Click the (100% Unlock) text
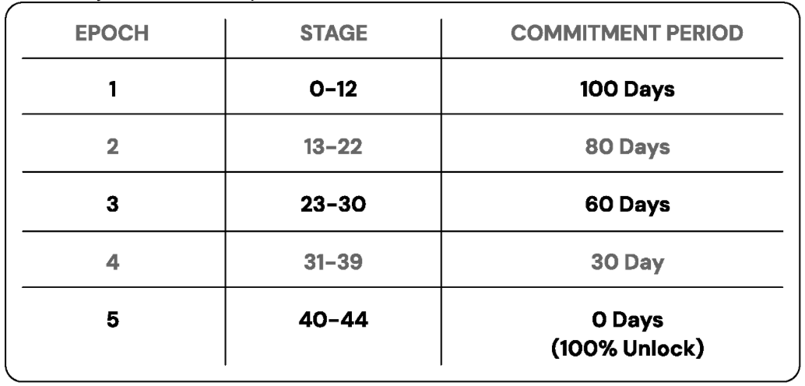Viewport: 805px width, 386px height. point(627,349)
